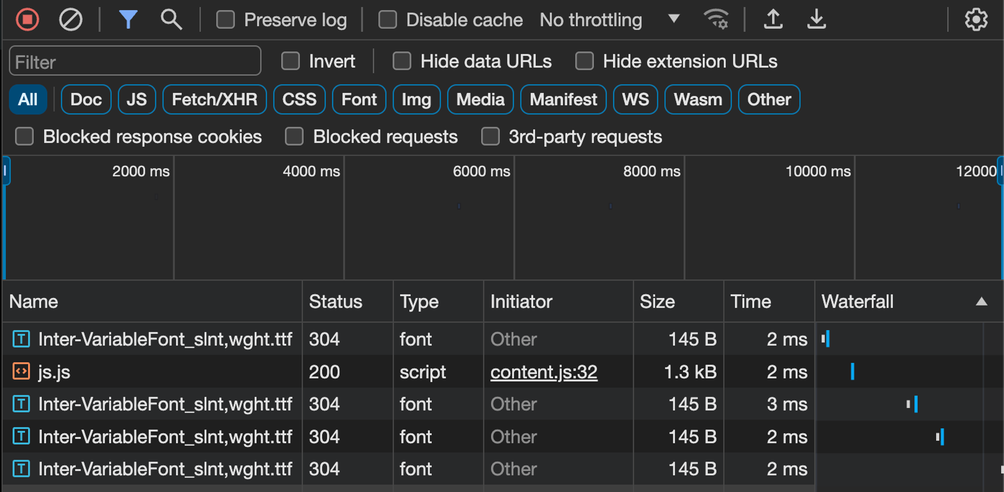The width and height of the screenshot is (1004, 492).
Task: Filter by WS requests
Action: tap(636, 99)
